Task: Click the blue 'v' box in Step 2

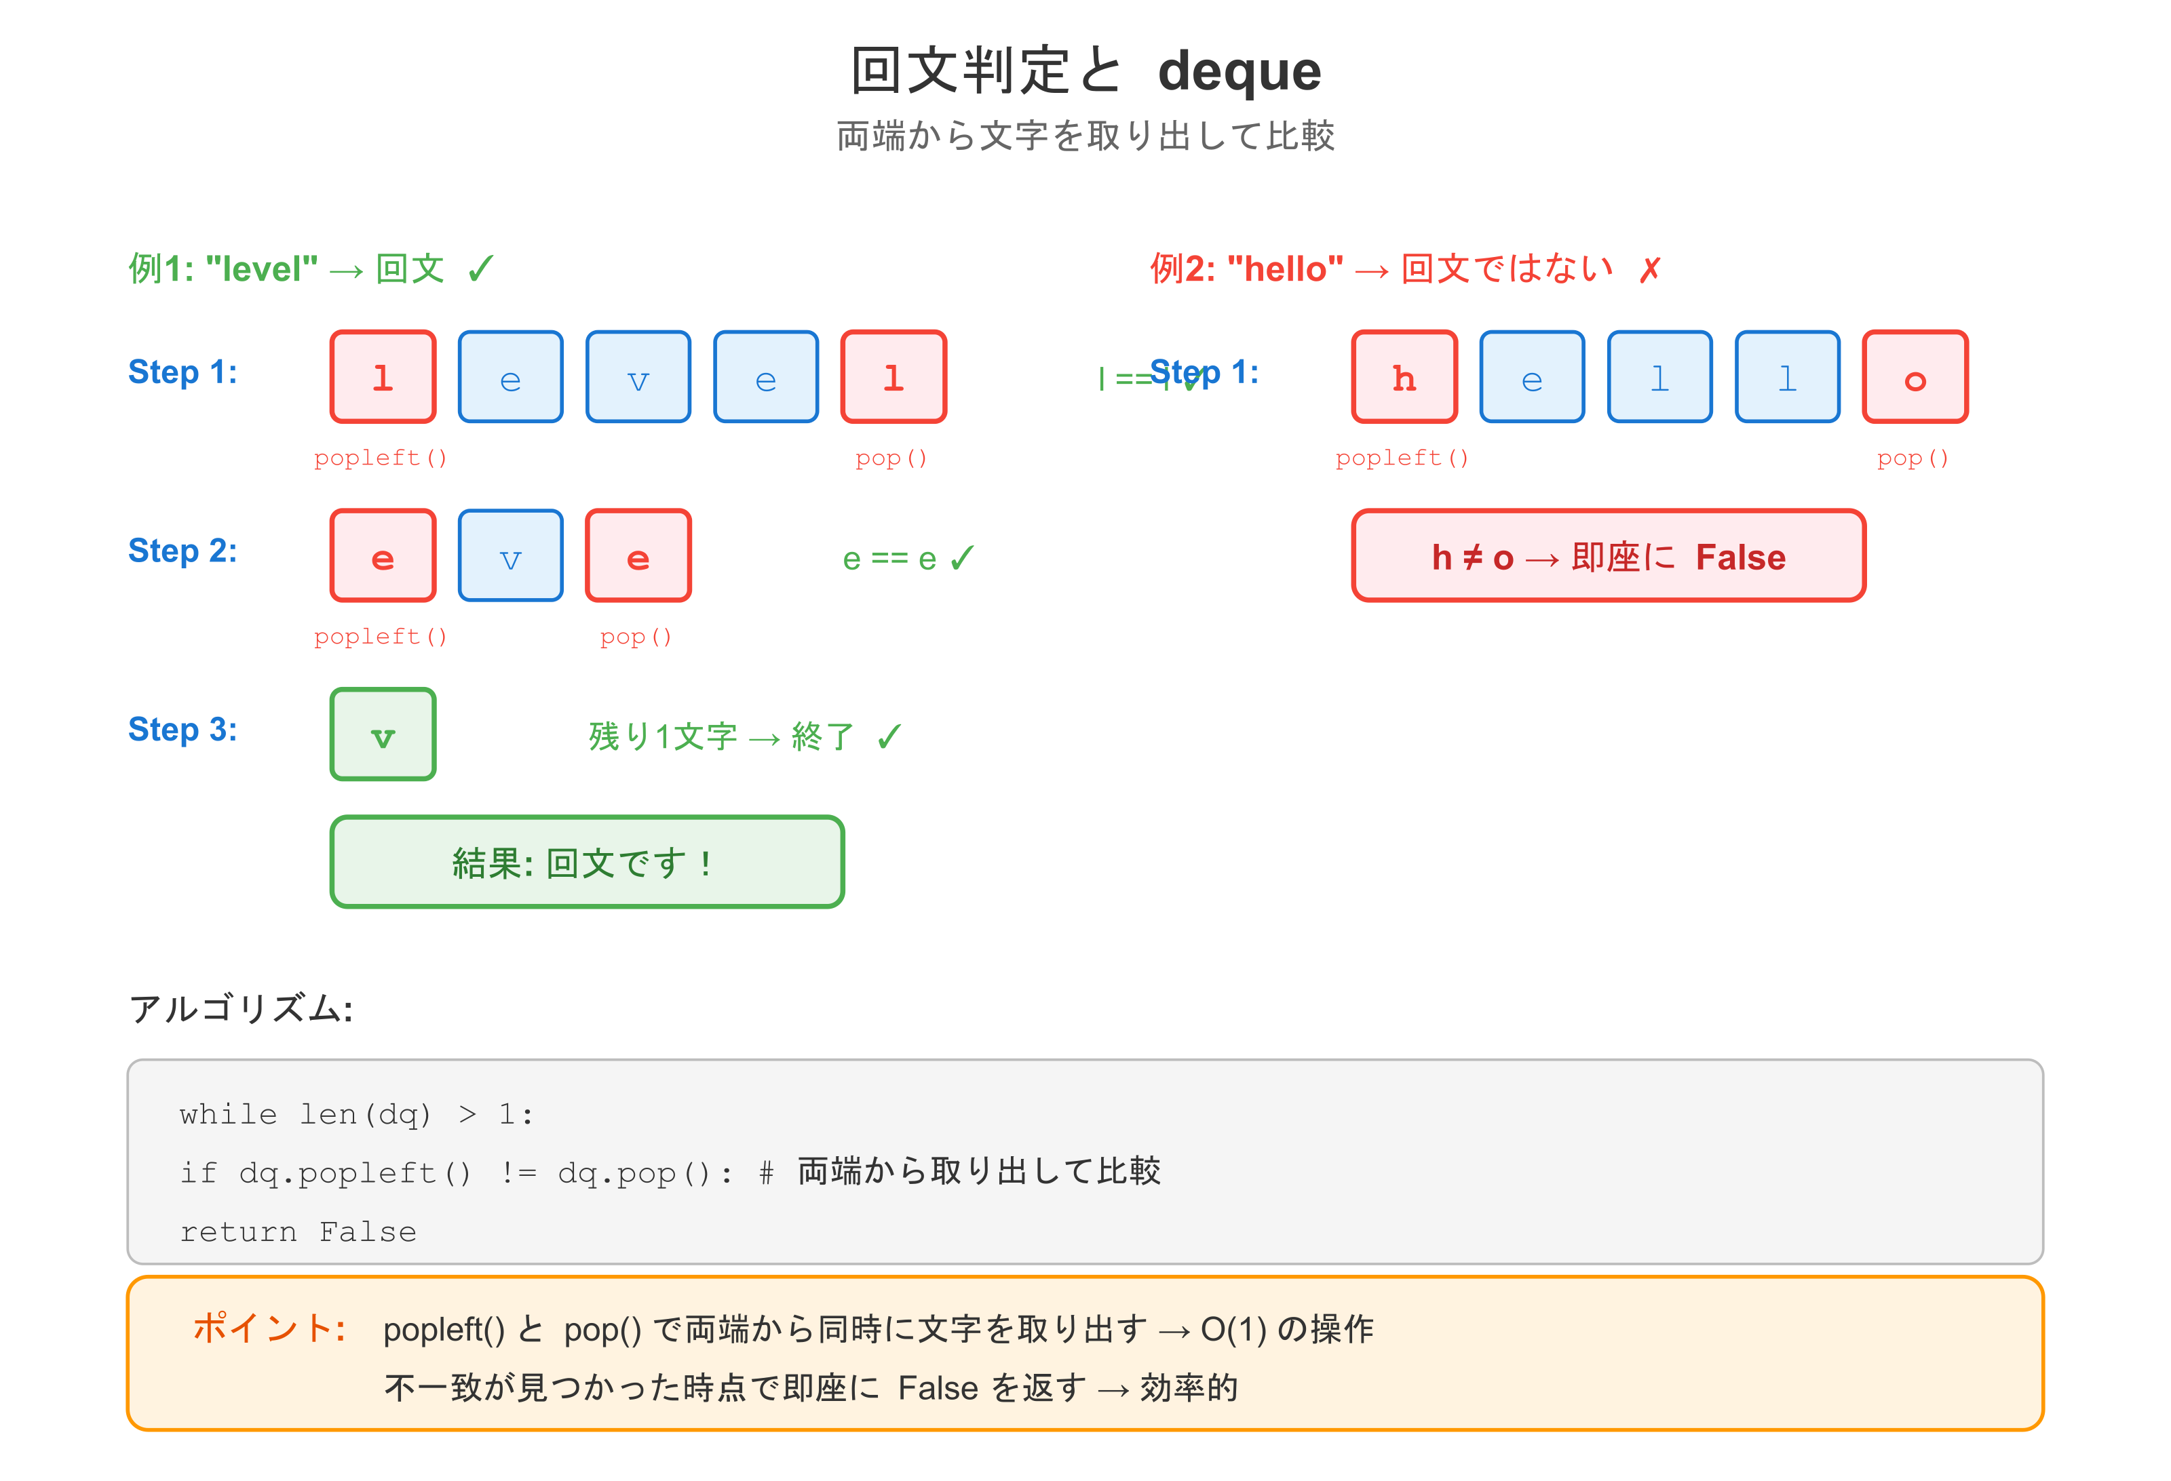Action: click(x=510, y=555)
